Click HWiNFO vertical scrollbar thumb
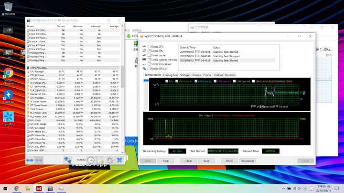This screenshot has height=193, width=344. 122,77
